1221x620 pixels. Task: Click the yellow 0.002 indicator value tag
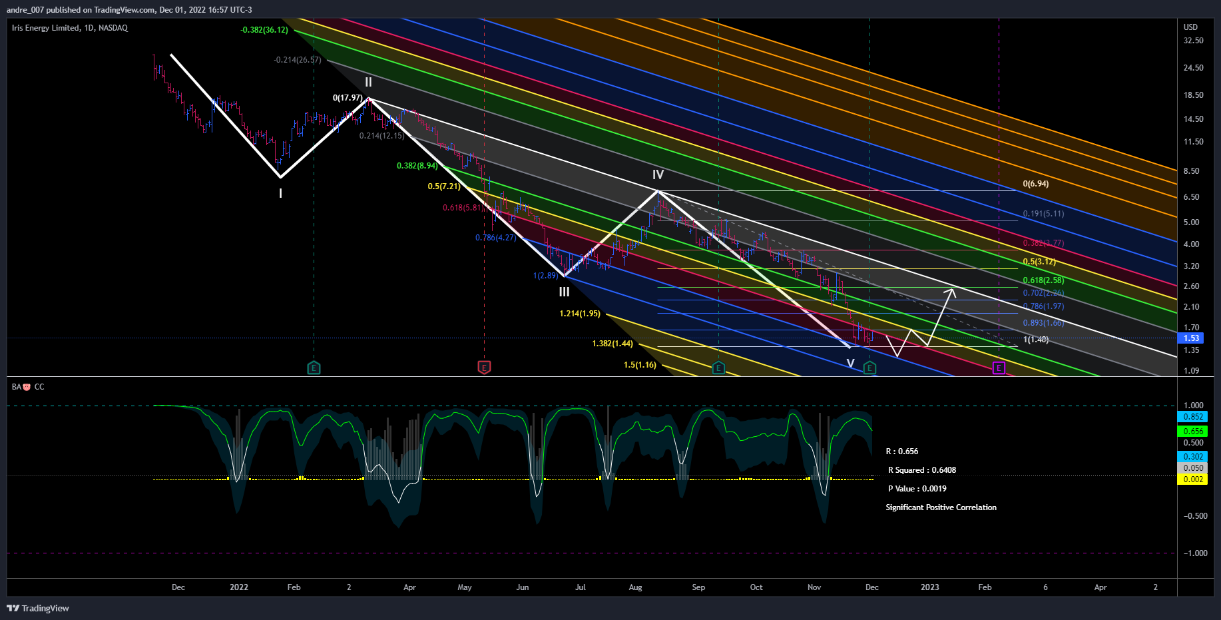pos(1192,479)
